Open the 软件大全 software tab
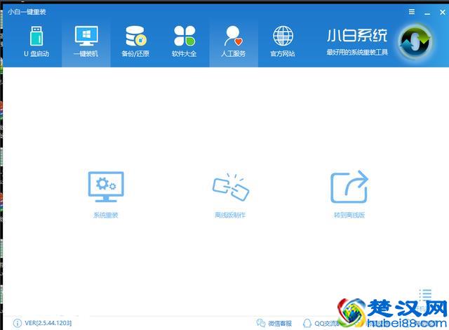449x330 pixels. (185, 41)
